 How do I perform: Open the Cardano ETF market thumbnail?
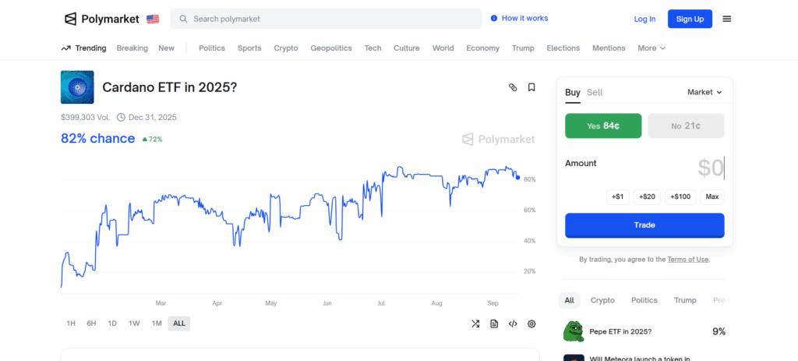77,87
